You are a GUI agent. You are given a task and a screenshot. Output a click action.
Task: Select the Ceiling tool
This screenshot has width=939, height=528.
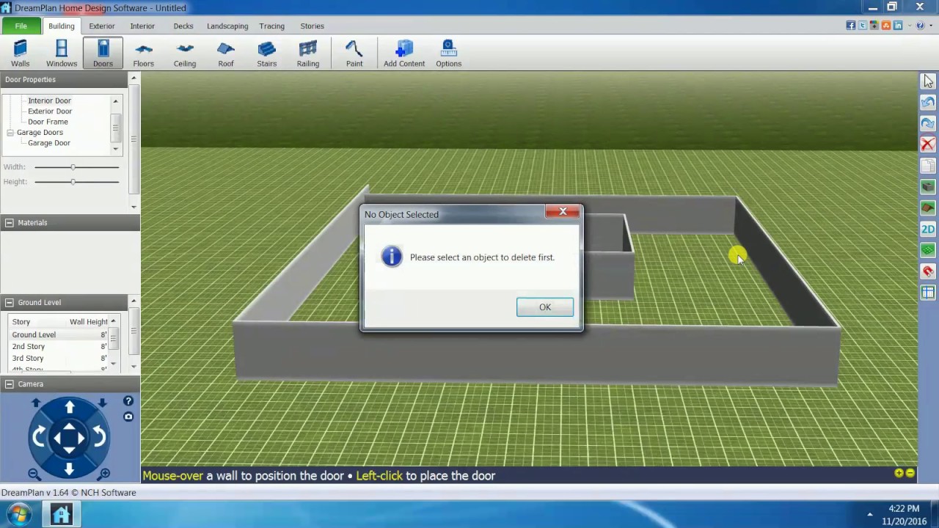[185, 54]
